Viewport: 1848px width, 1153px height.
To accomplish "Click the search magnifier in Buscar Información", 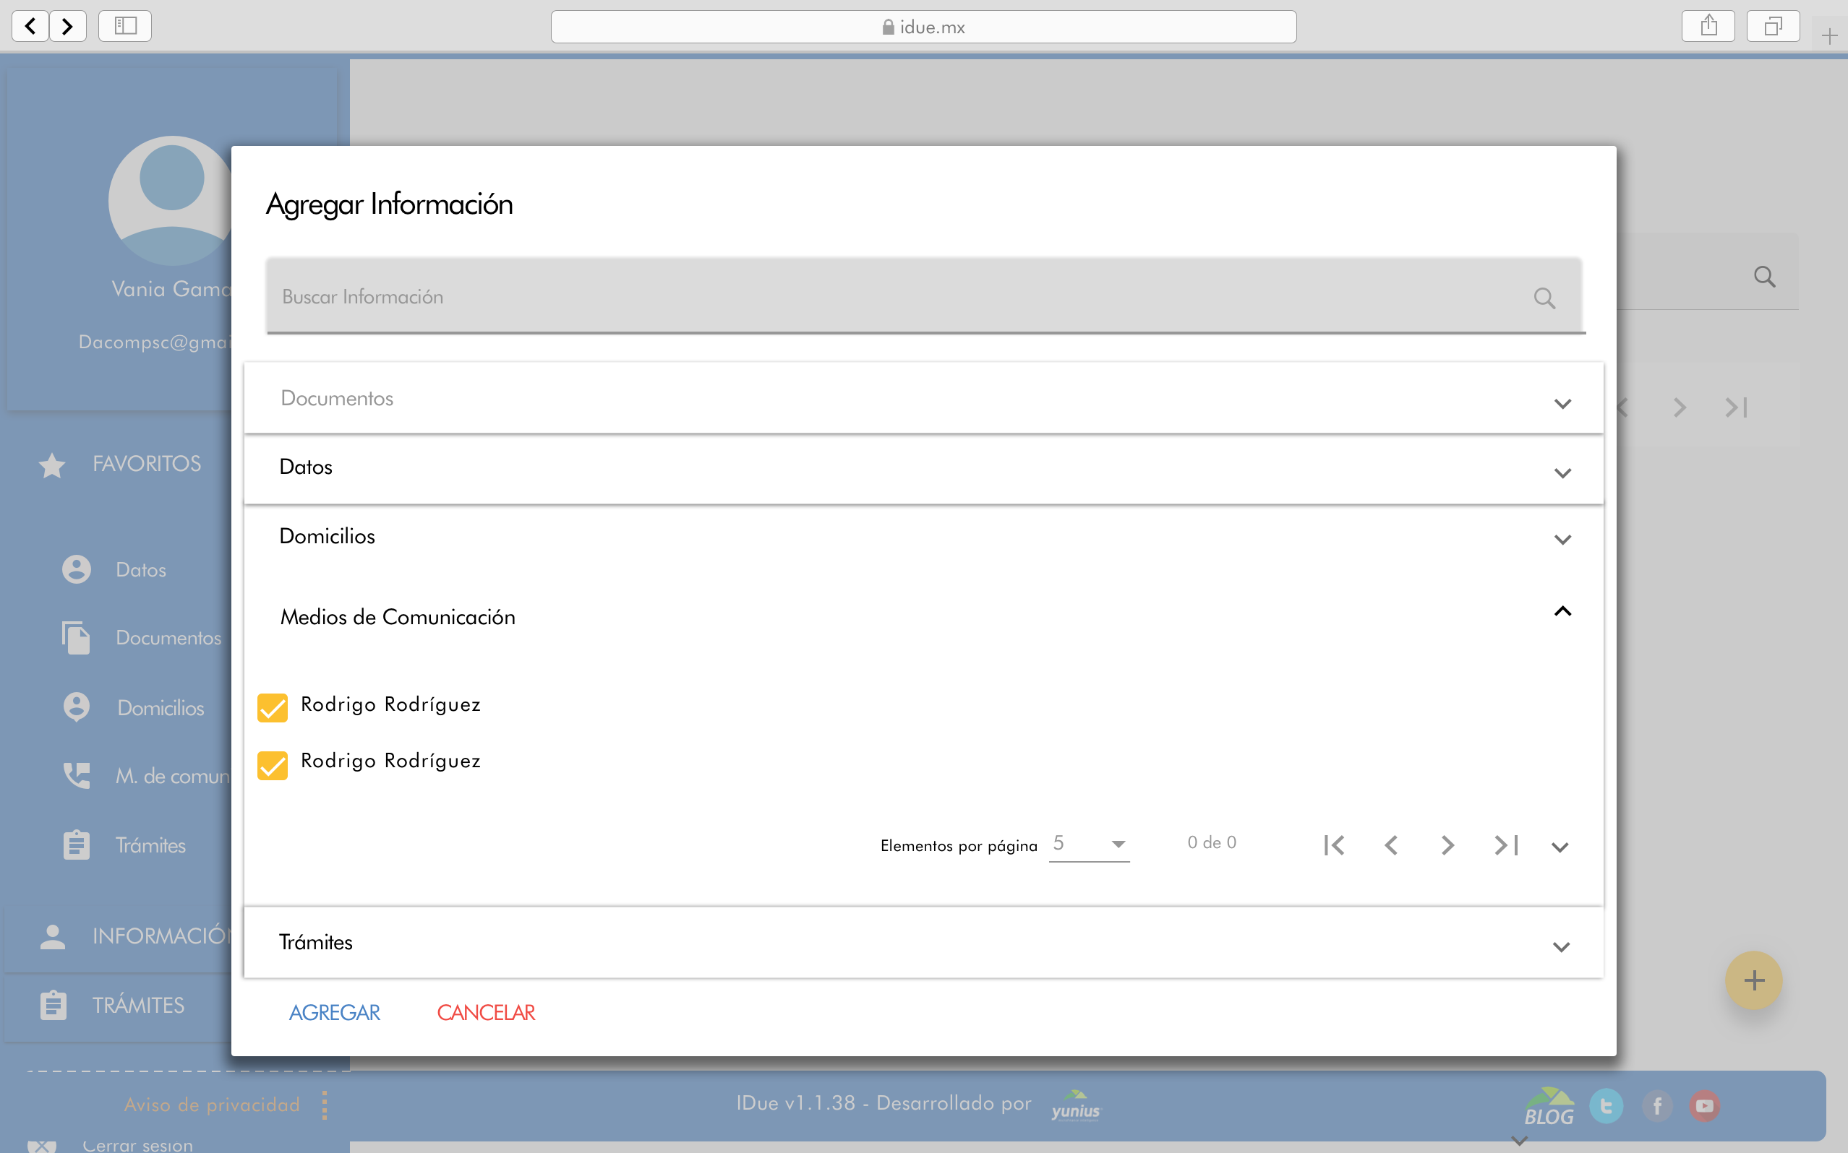I will (1544, 298).
